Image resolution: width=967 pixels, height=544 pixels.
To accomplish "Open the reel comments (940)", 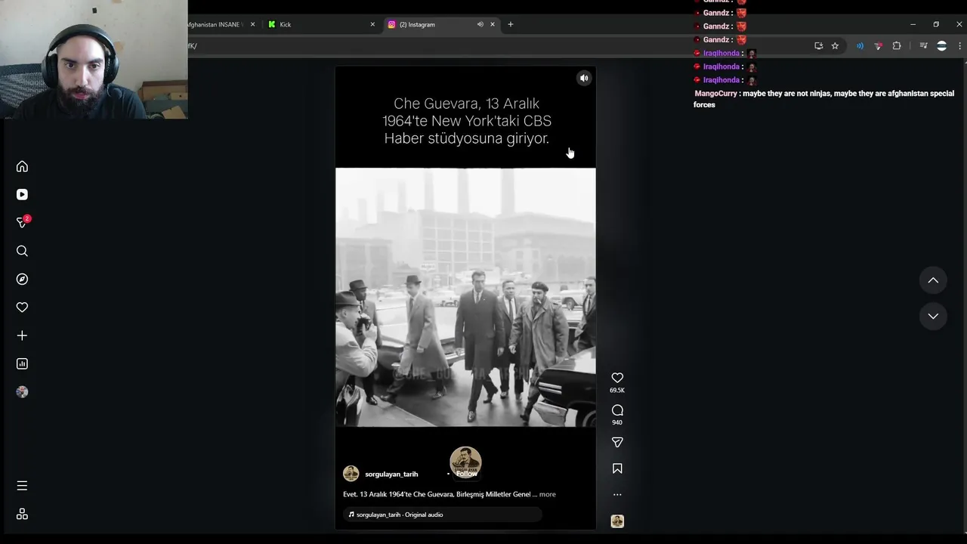I will [x=617, y=410].
